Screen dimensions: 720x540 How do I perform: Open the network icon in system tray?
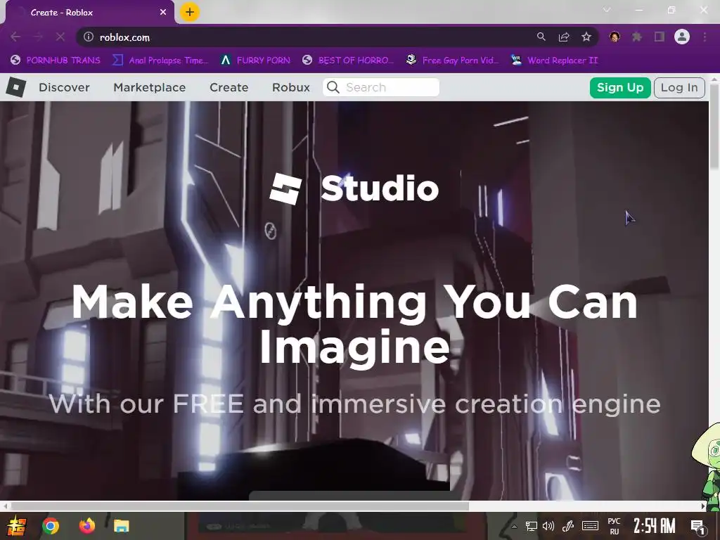[532, 526]
